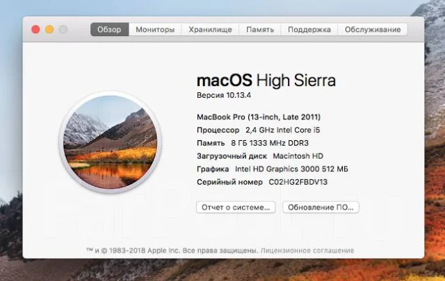
Task: Click the 2,4 GHz Intel Core i5 value
Action: click(x=283, y=130)
